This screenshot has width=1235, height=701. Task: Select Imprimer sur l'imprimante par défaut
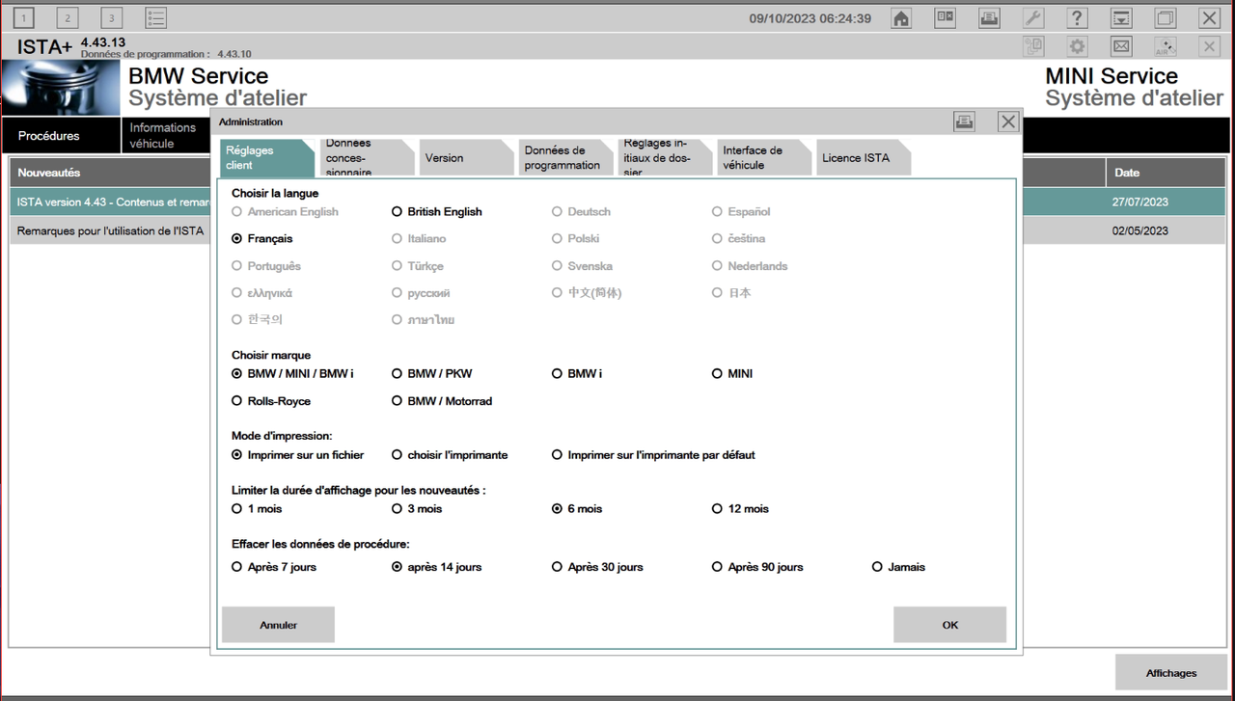tap(653, 454)
